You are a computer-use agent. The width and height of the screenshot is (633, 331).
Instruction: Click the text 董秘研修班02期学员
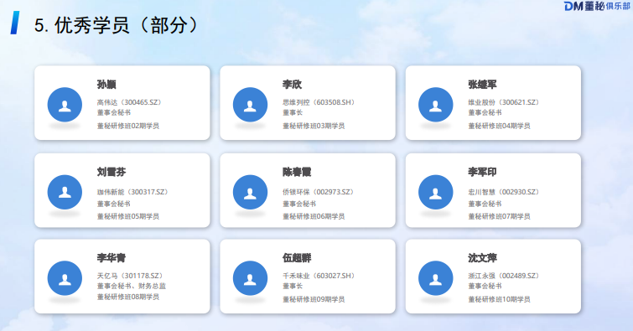tap(128, 126)
